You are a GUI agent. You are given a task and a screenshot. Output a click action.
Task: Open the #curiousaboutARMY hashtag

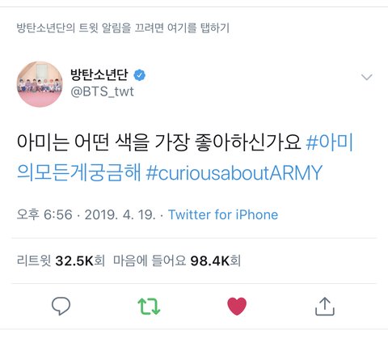[x=234, y=172]
